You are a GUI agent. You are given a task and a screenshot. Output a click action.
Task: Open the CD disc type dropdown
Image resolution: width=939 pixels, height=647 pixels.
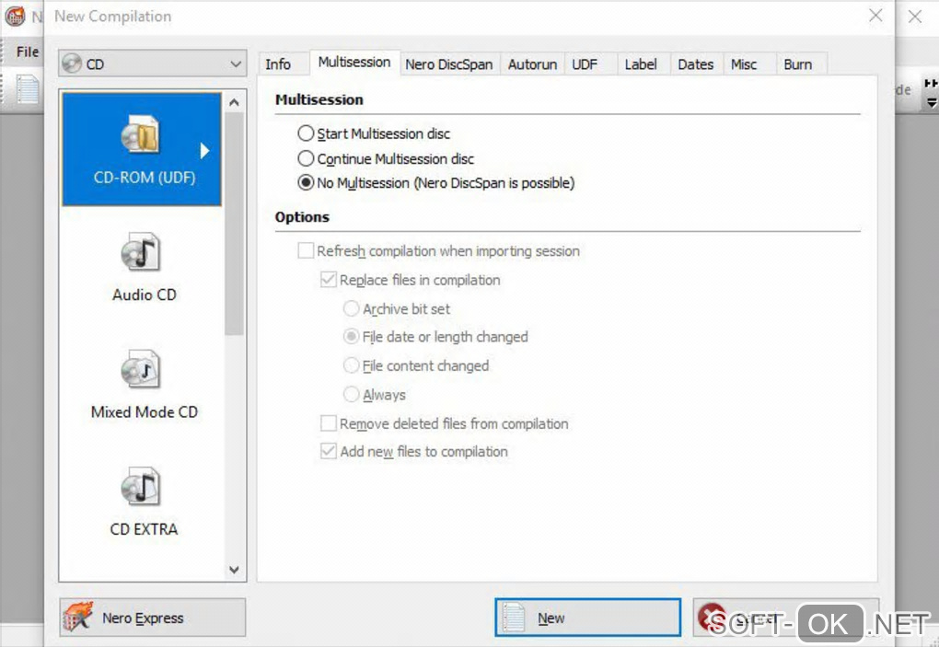click(x=153, y=63)
